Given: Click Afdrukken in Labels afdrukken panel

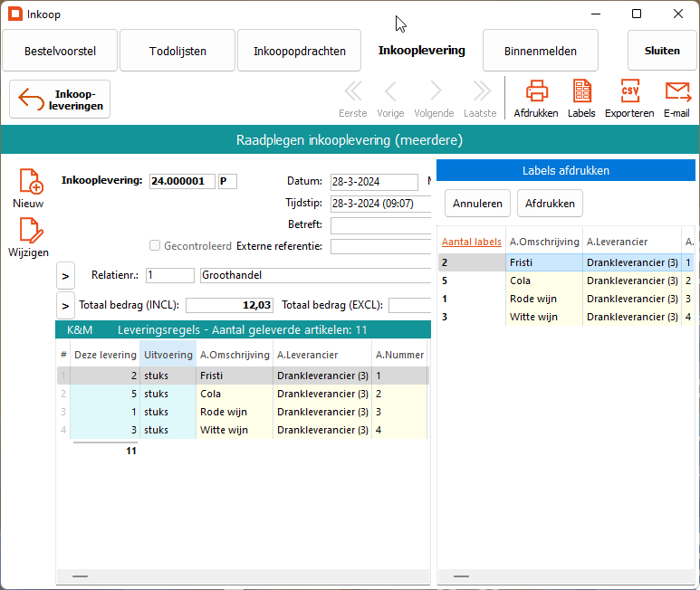Looking at the screenshot, I should 550,204.
